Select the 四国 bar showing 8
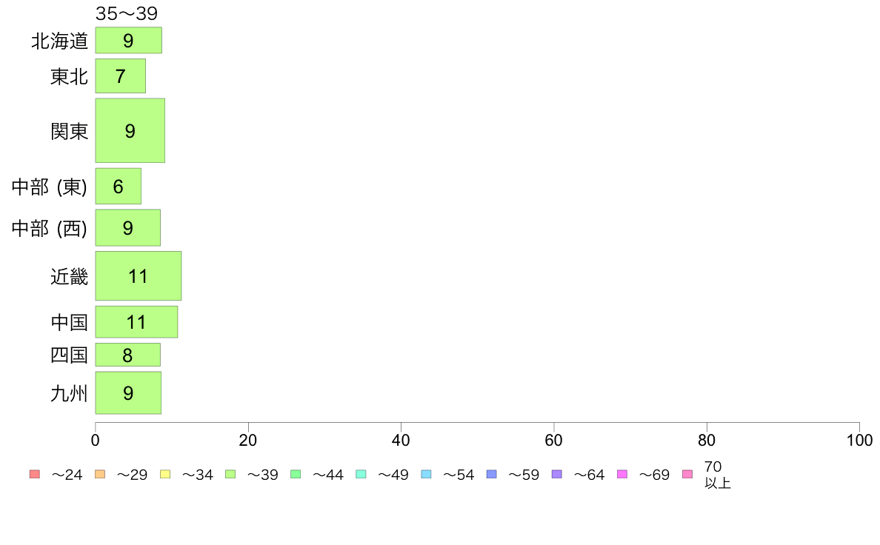The width and height of the screenshot is (880, 545). (x=128, y=355)
